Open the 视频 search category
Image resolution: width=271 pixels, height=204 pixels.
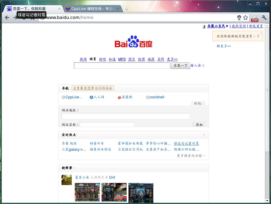coord(141,59)
